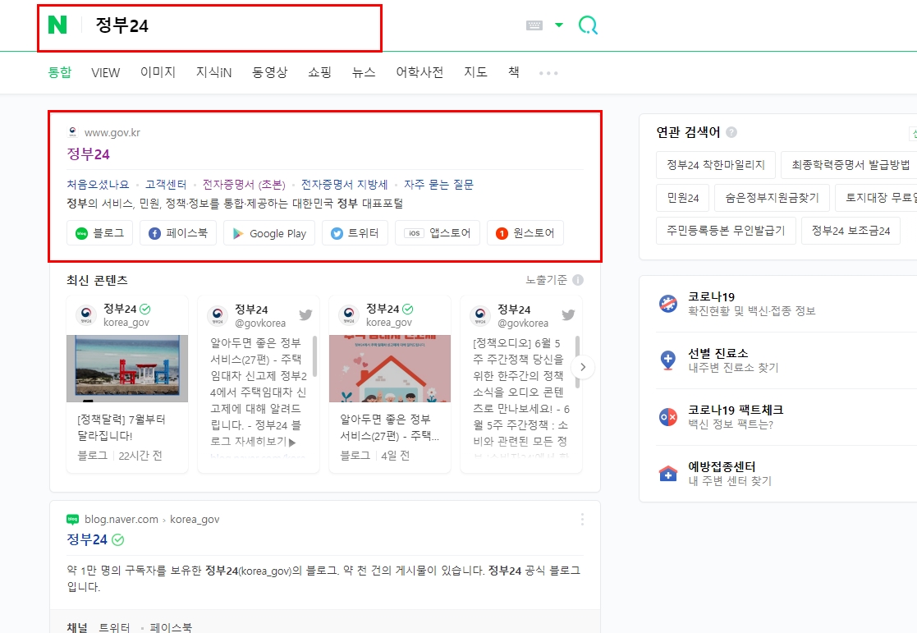
Task: Select related search 최종학력증명서 발급방법
Action: point(851,165)
